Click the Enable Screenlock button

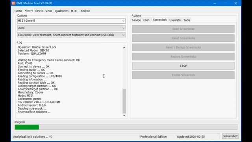tap(183, 75)
